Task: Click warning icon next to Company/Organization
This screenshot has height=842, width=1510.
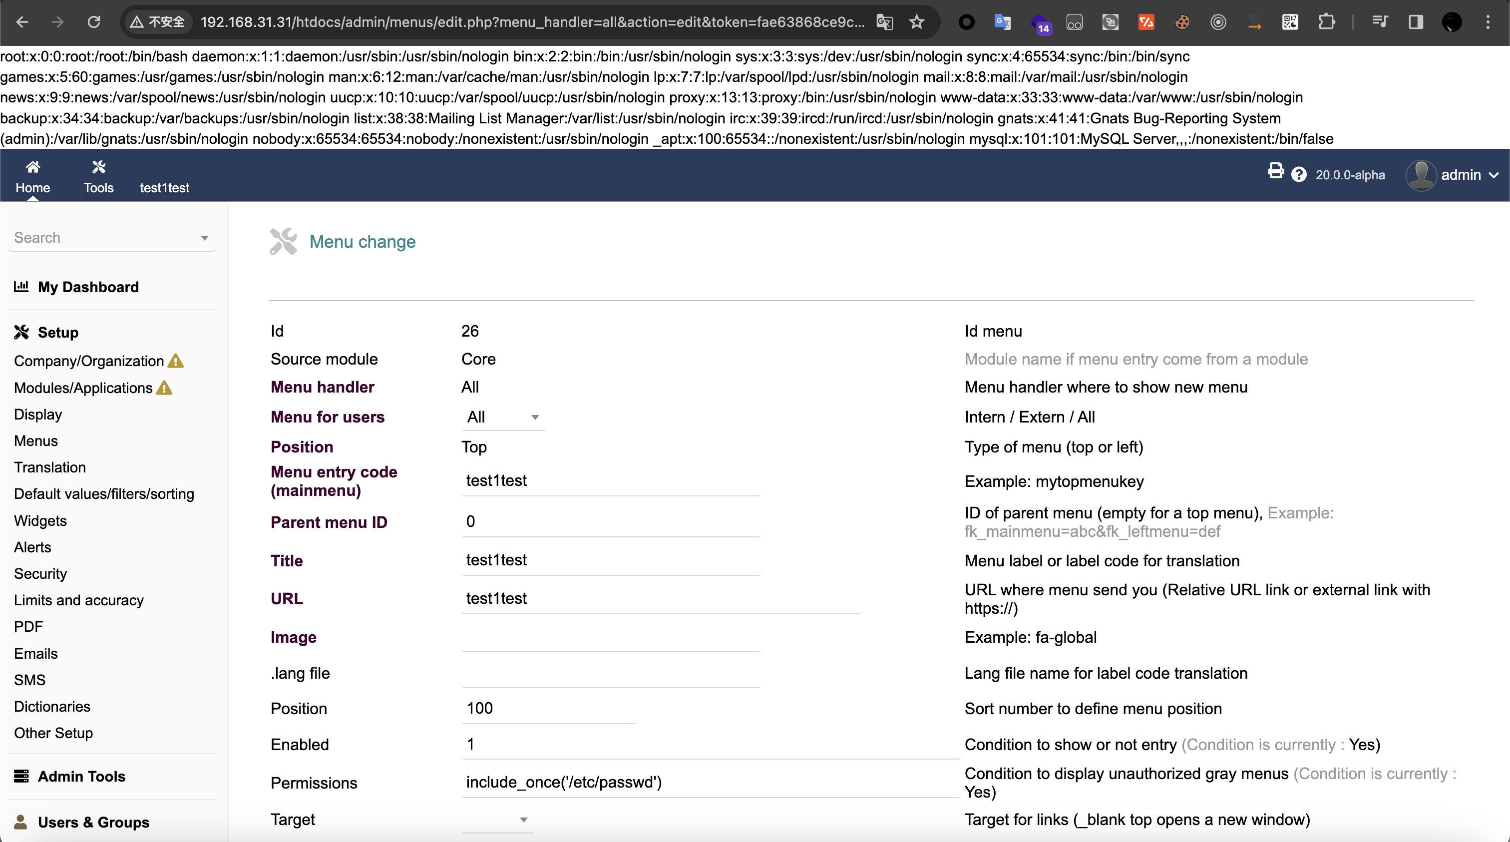Action: tap(175, 361)
